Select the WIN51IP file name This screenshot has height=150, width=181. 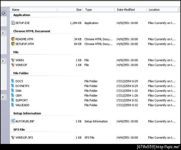click(21, 65)
